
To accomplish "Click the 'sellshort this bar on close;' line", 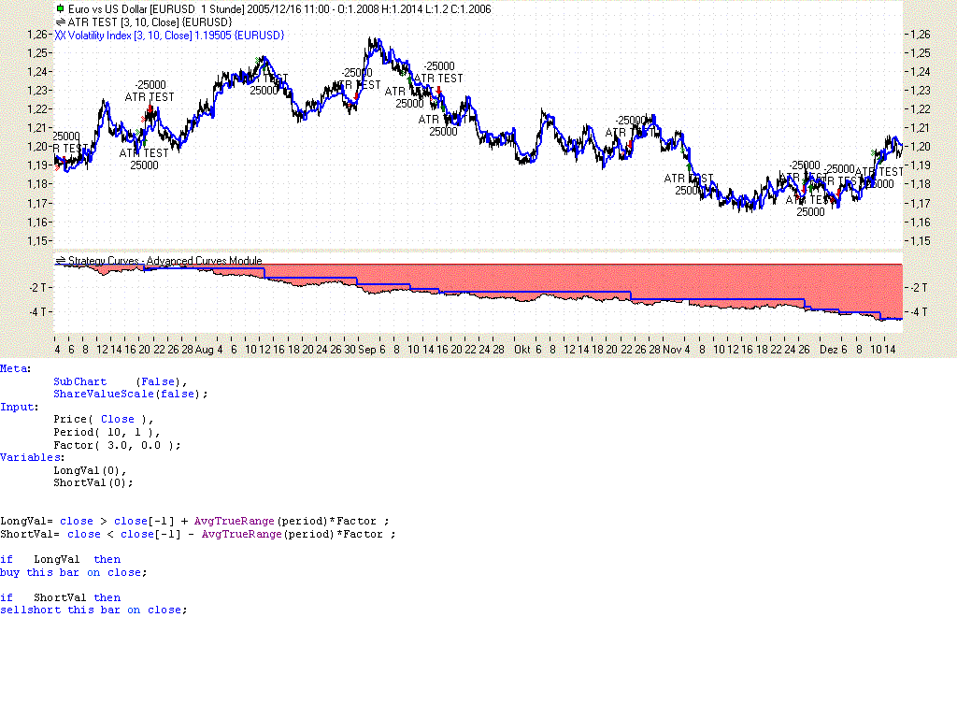I will 93,610.
